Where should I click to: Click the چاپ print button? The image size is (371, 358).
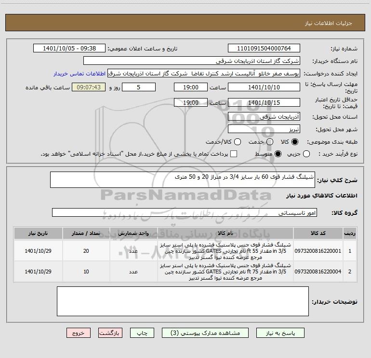point(142,333)
